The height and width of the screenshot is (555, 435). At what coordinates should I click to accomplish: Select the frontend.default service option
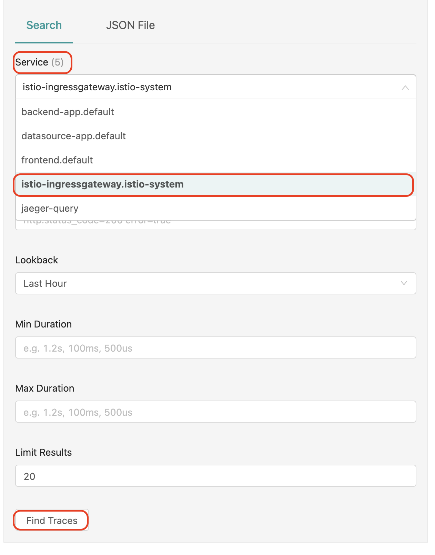tap(57, 160)
